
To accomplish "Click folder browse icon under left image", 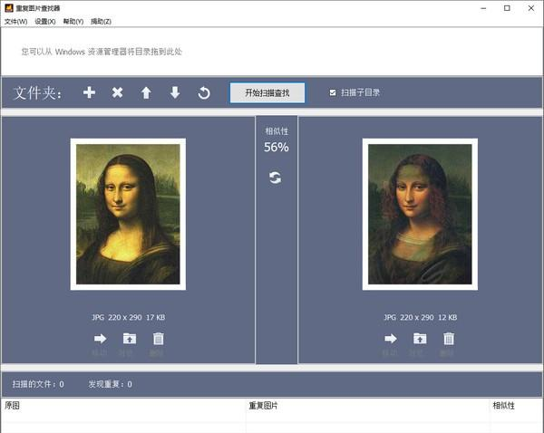I will (130, 339).
